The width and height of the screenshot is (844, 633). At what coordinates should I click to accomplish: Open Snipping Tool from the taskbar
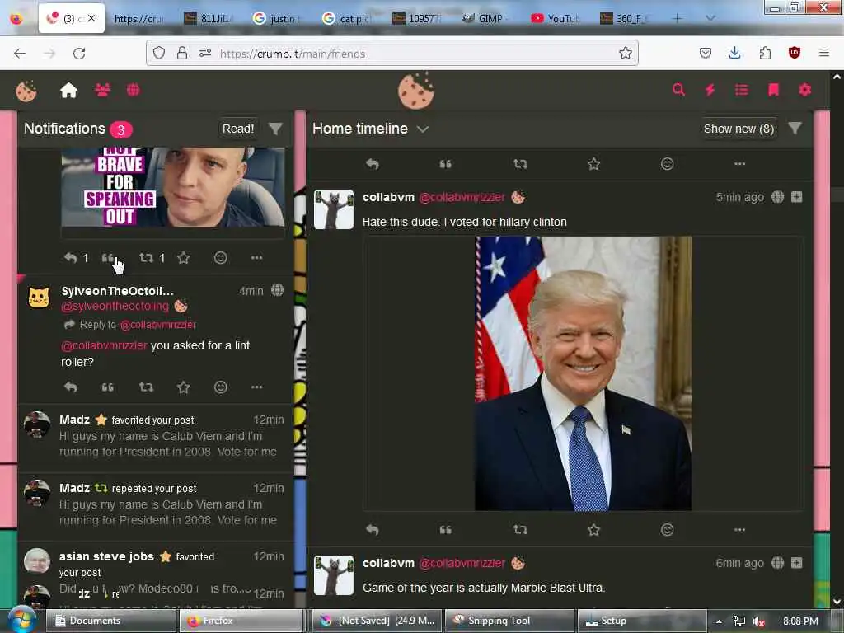point(510,621)
